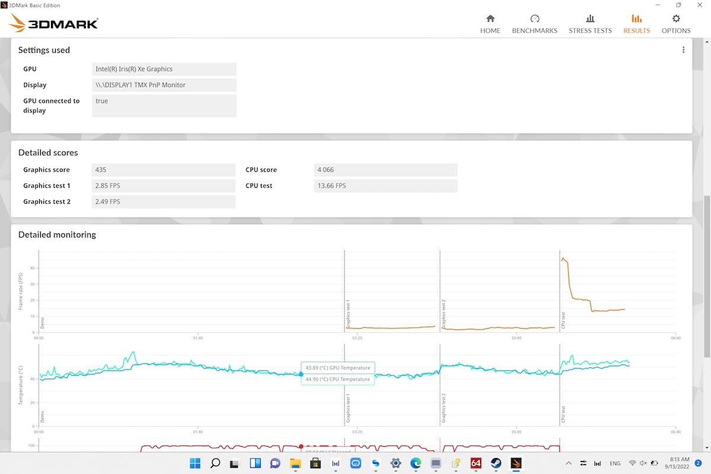Image resolution: width=711 pixels, height=474 pixels.
Task: Open the AIDA64 taskbar icon
Action: [476, 463]
